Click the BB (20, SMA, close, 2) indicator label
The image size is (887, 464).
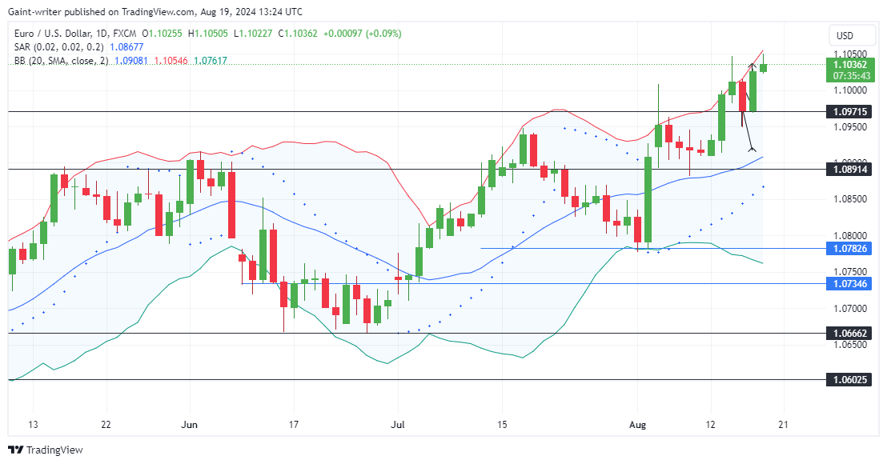pyautogui.click(x=61, y=61)
